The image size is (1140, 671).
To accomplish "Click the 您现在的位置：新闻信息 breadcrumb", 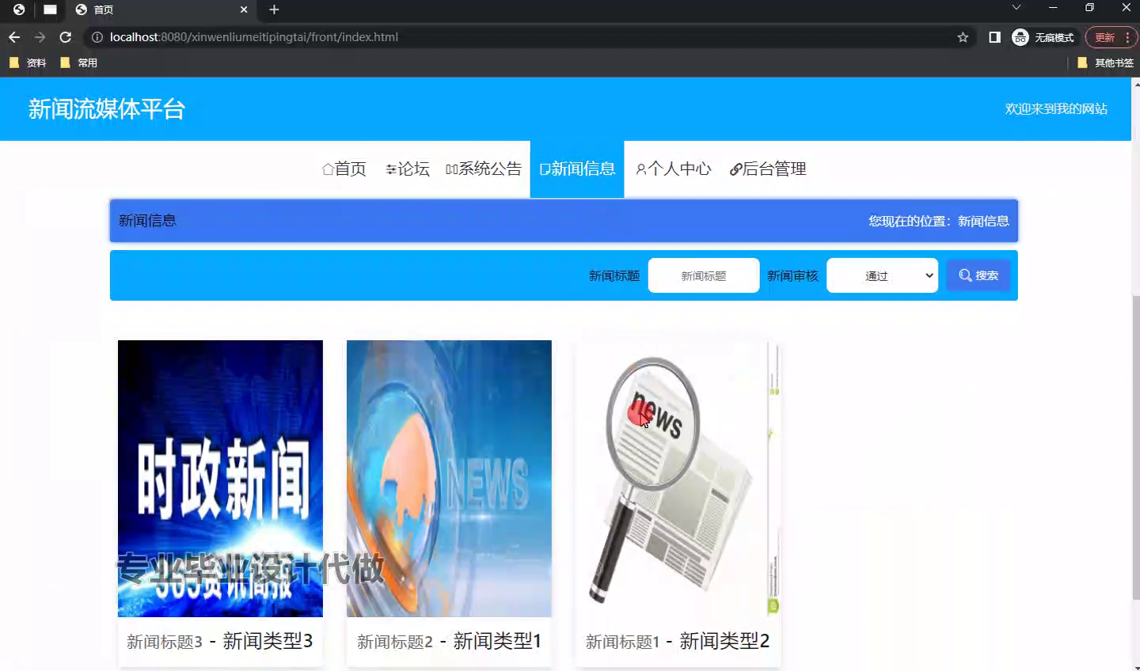I will (939, 221).
